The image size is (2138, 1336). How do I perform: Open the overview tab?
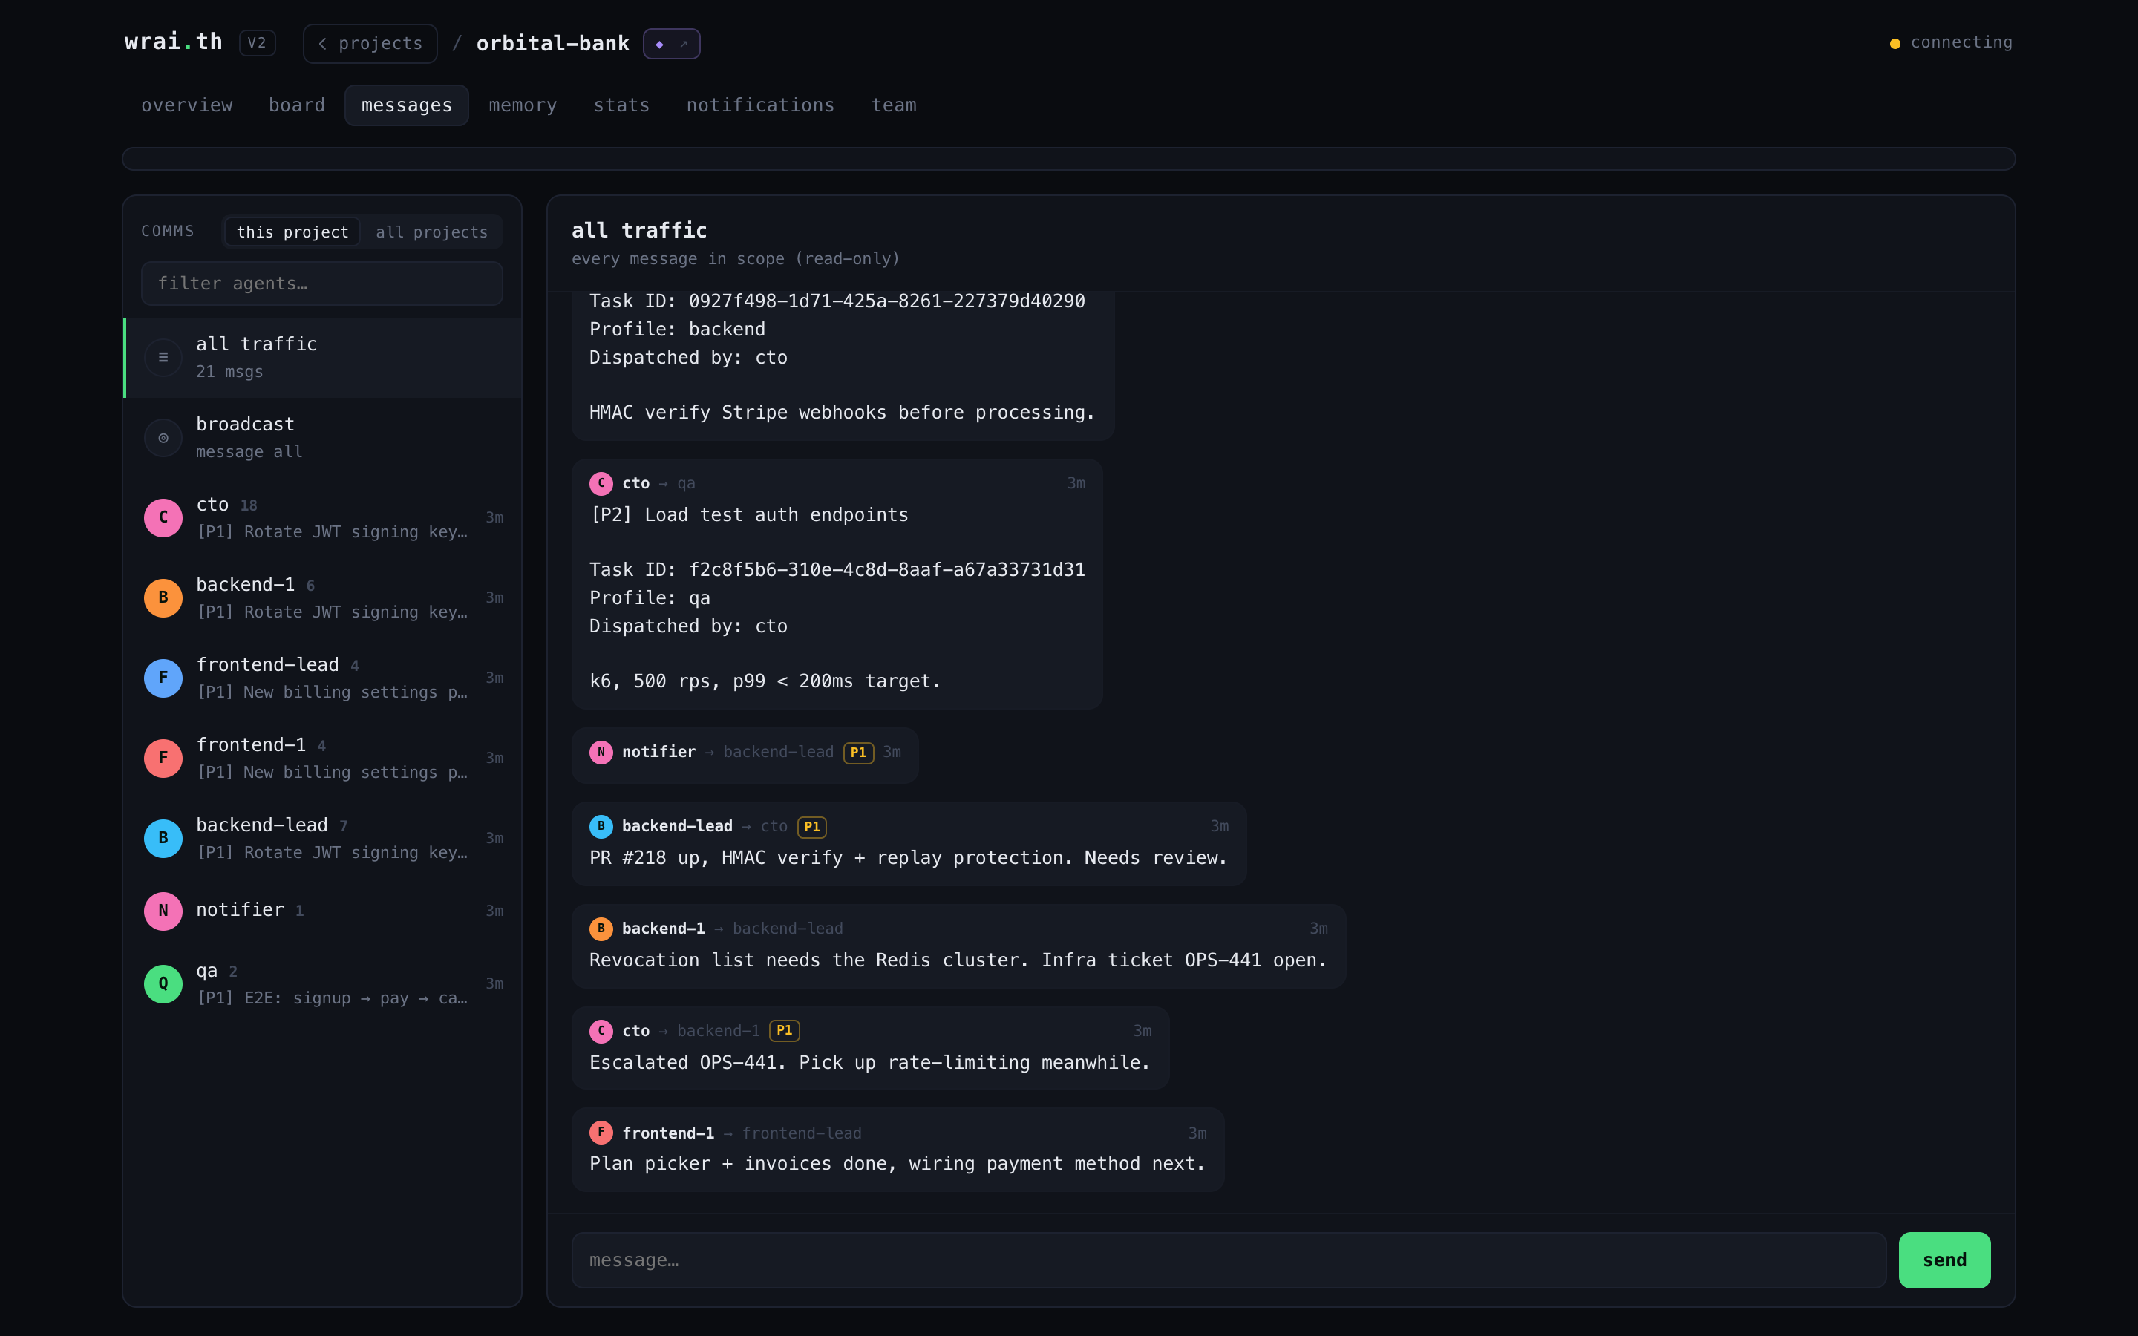tap(187, 105)
